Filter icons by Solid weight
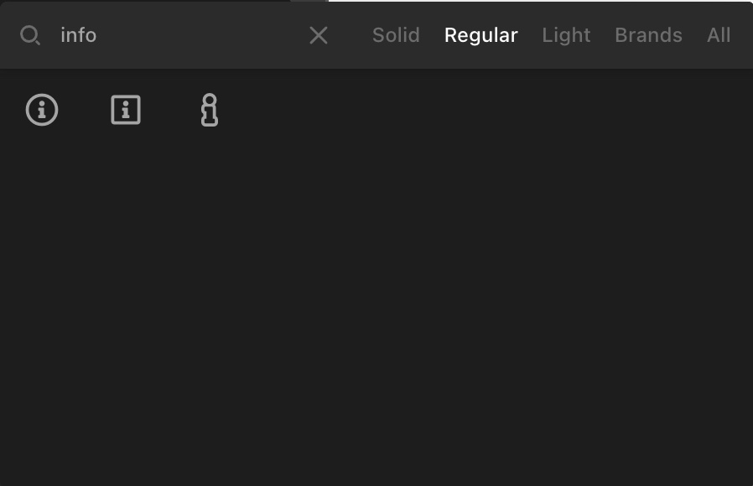The image size is (753, 486). (396, 35)
